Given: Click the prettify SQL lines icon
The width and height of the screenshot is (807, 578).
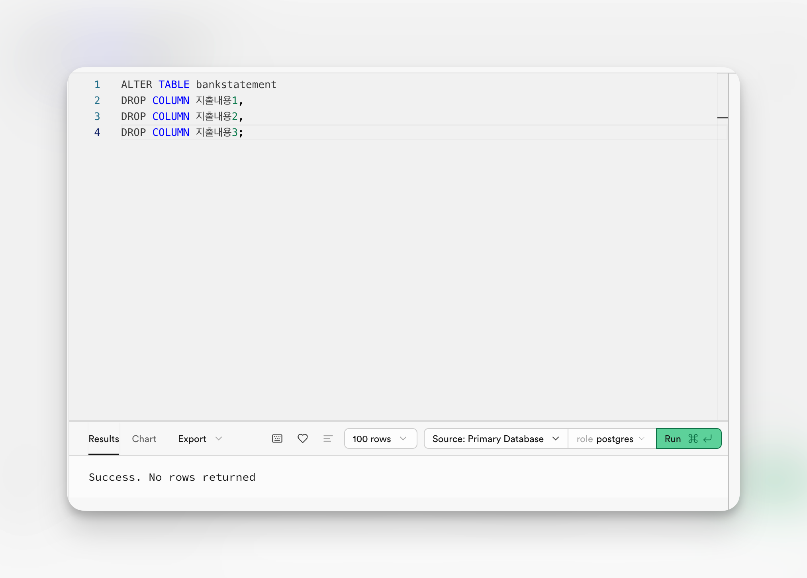Looking at the screenshot, I should pos(328,438).
